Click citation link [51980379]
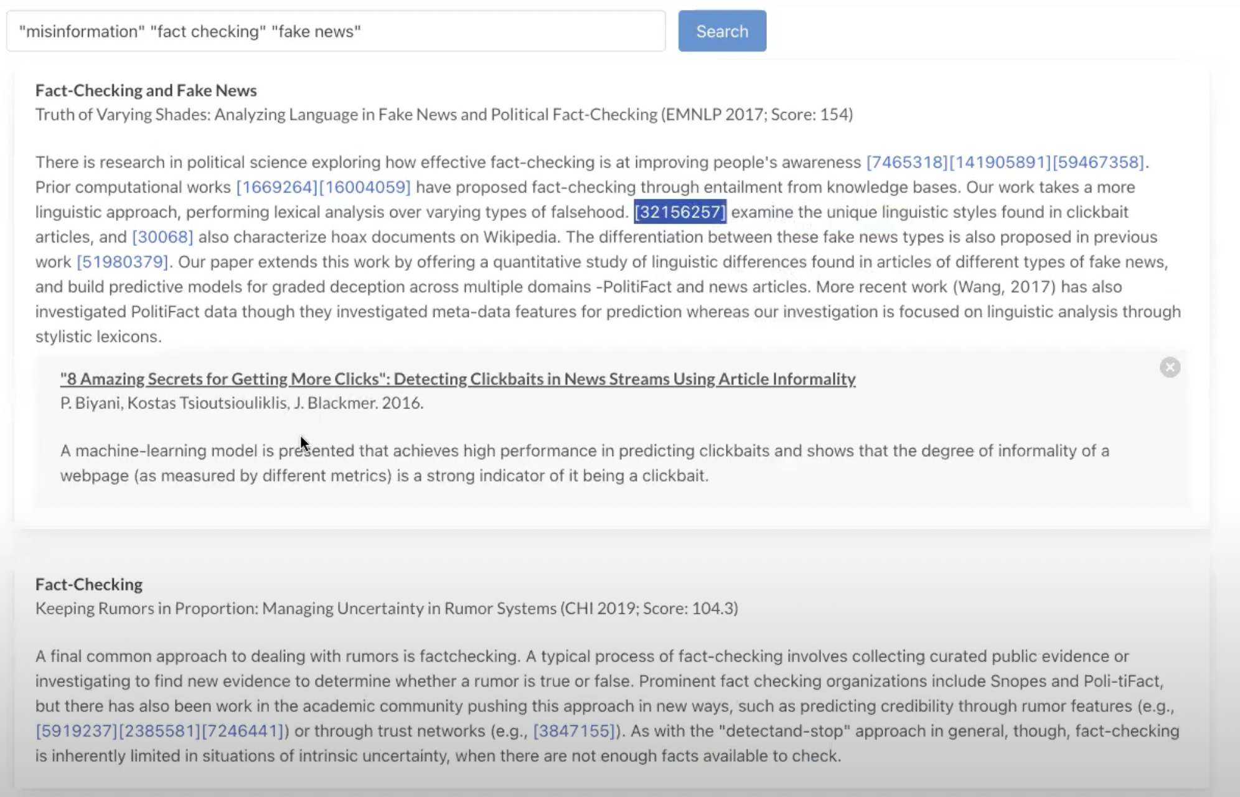 coord(122,262)
